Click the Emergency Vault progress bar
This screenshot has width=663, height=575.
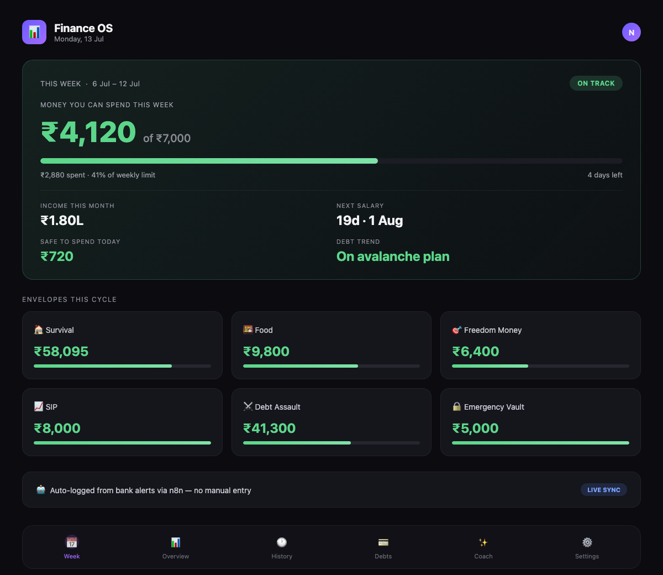[540, 443]
